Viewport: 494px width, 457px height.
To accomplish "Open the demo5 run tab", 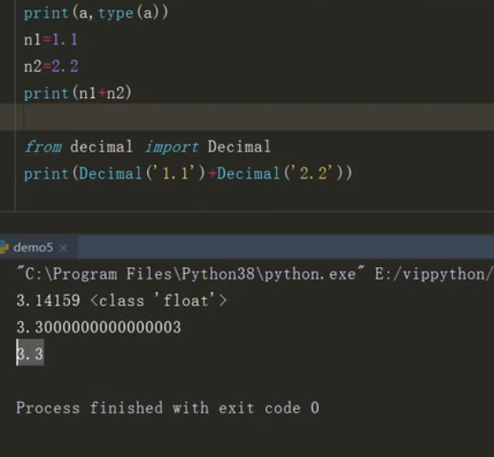I will (33, 248).
